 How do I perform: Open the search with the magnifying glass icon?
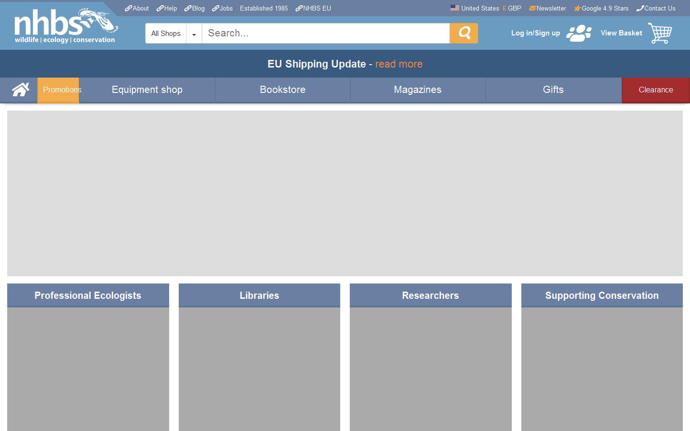[463, 33]
